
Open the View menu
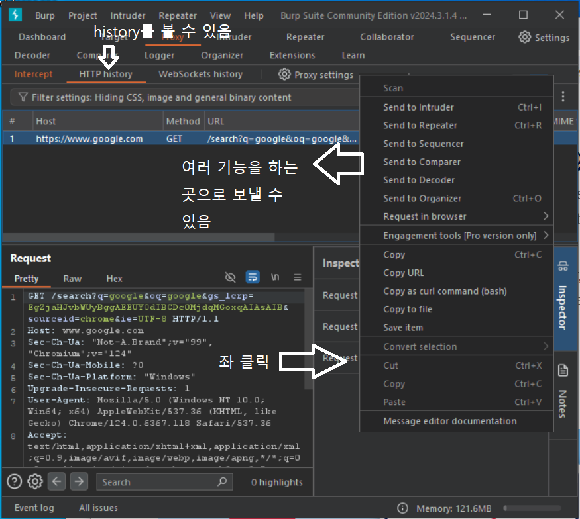pyautogui.click(x=220, y=15)
